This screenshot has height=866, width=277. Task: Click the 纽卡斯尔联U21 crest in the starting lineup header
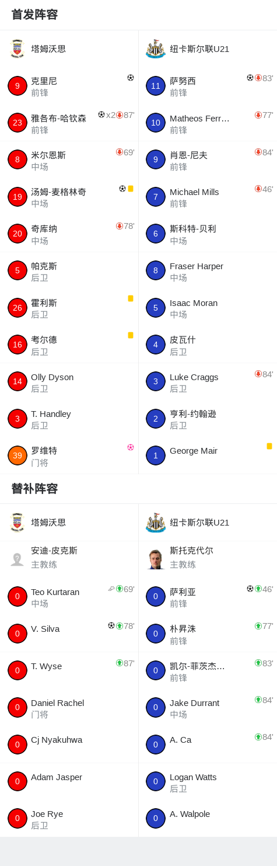(156, 49)
